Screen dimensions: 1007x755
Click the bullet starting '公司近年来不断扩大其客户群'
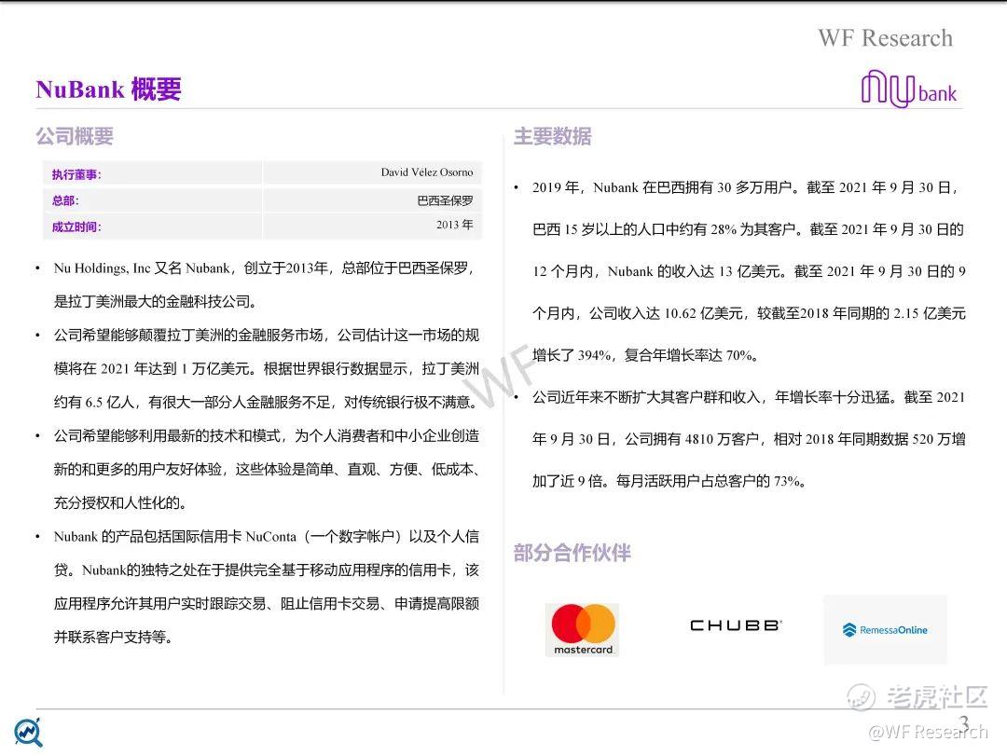click(749, 397)
